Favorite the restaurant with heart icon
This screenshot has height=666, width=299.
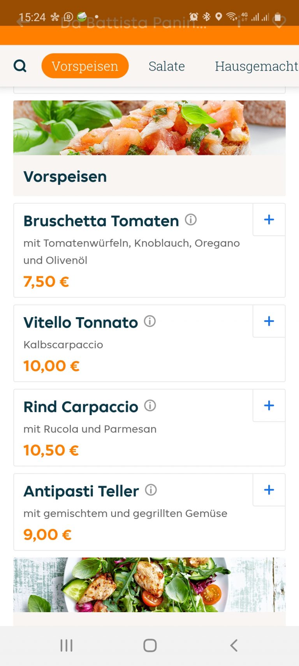279,22
